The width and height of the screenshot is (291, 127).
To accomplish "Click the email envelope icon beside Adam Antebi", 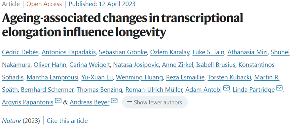I will 226,88.
